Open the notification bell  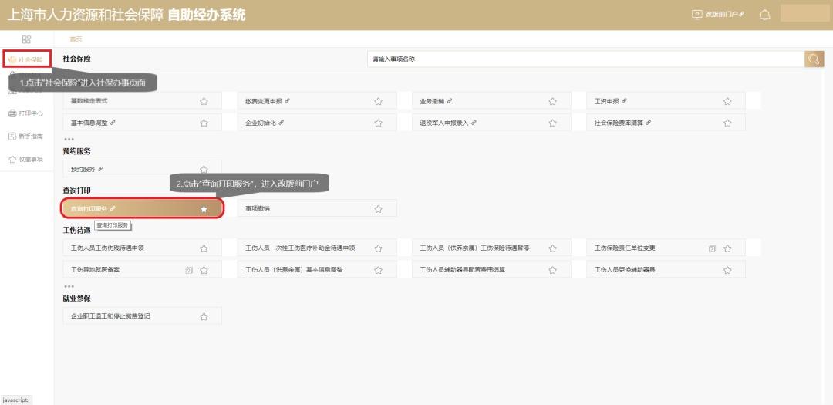(764, 15)
